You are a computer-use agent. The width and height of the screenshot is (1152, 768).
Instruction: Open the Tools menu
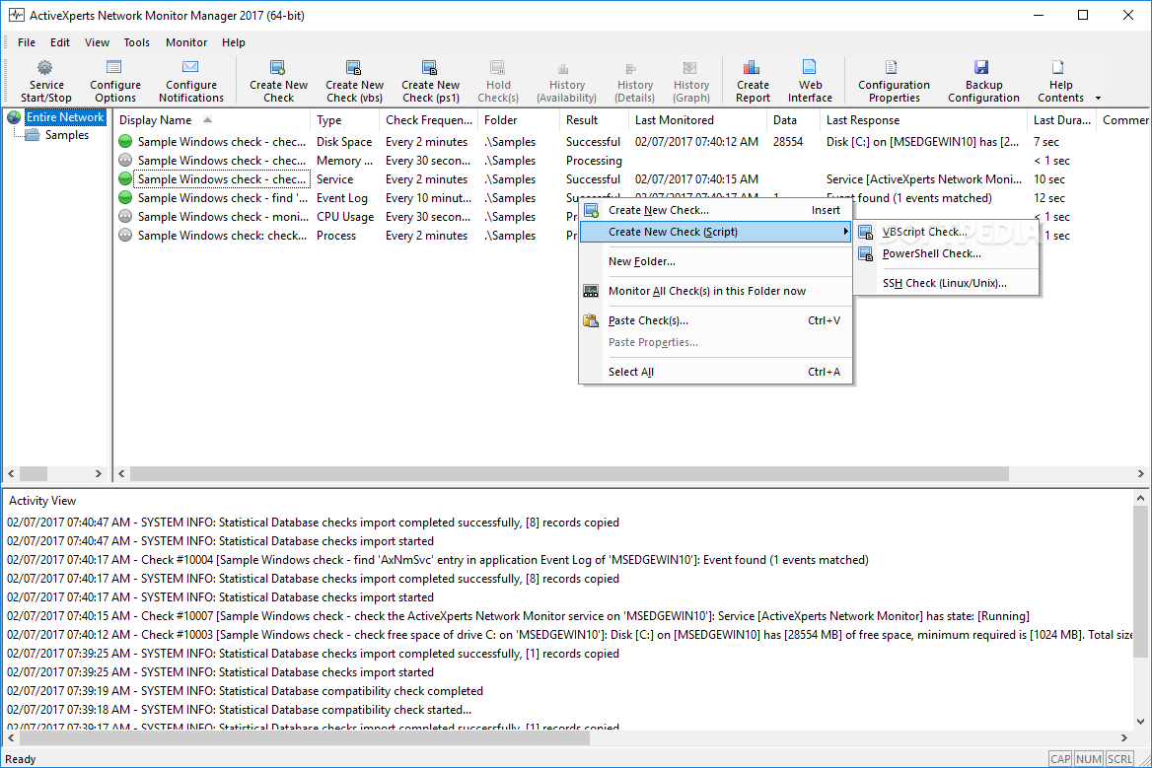(x=137, y=42)
